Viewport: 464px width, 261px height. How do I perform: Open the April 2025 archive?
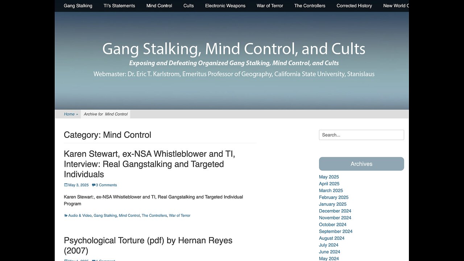click(x=329, y=184)
